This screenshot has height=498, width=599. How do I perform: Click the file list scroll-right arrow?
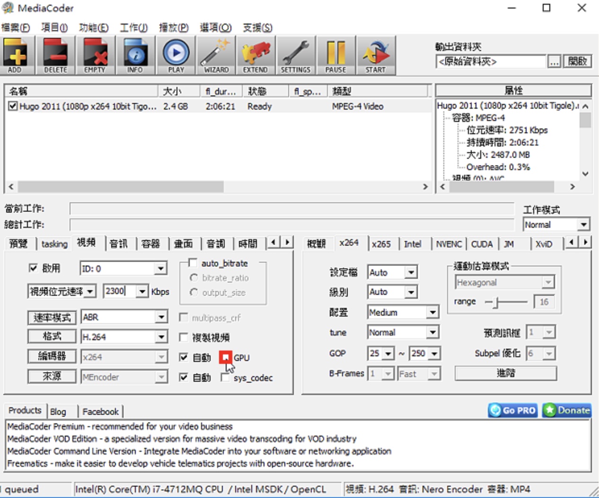point(425,187)
